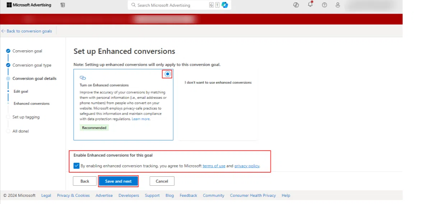Open the Blog footer link
This screenshot has width=424, height=204.
tap(170, 195)
